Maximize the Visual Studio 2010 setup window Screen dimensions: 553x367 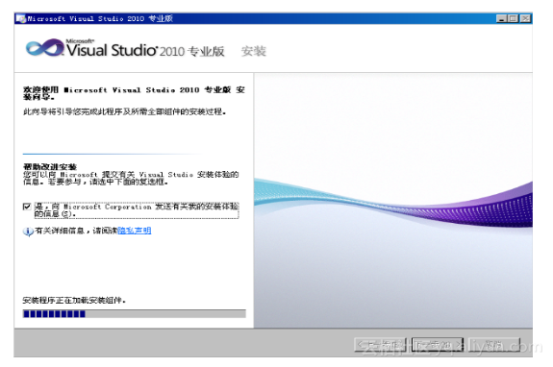click(x=513, y=18)
